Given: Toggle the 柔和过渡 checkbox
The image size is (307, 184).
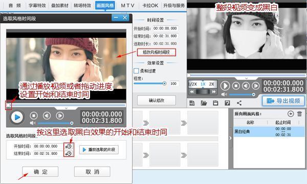Looking at the screenshot, I should pos(136,71).
